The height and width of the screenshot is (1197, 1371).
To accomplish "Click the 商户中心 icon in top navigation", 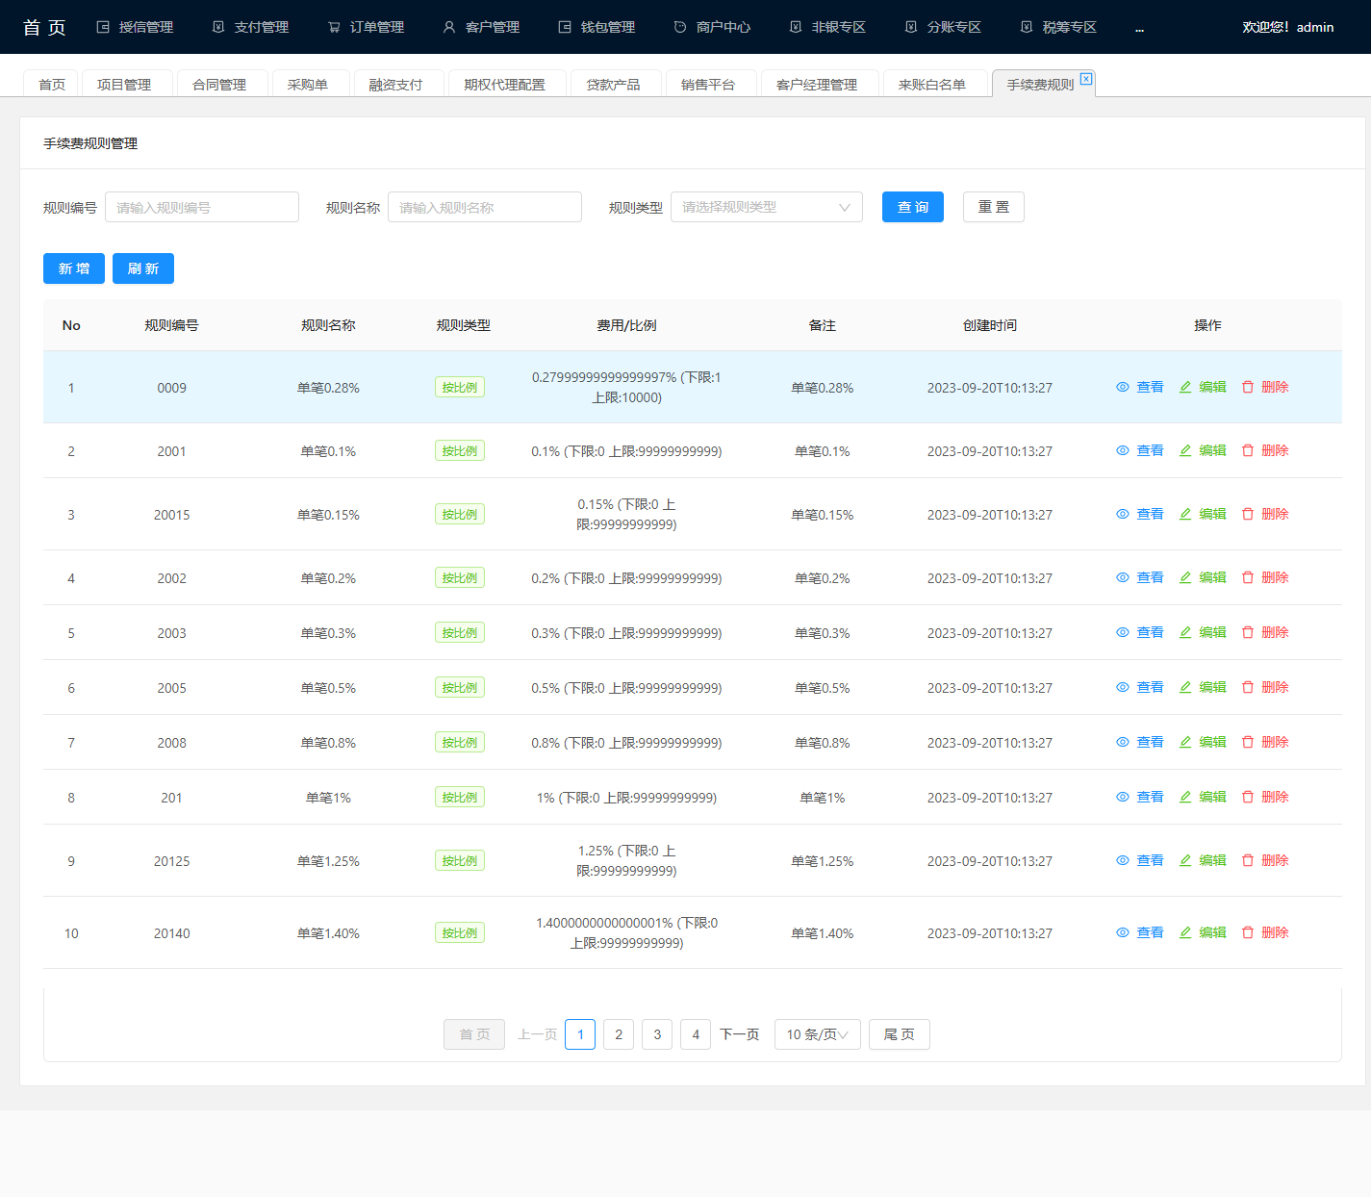I will pos(680,27).
